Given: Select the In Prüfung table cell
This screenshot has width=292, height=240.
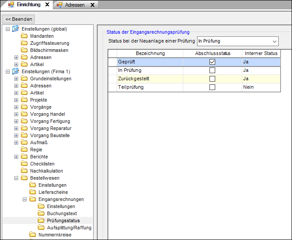Looking at the screenshot, I should click(x=150, y=70).
